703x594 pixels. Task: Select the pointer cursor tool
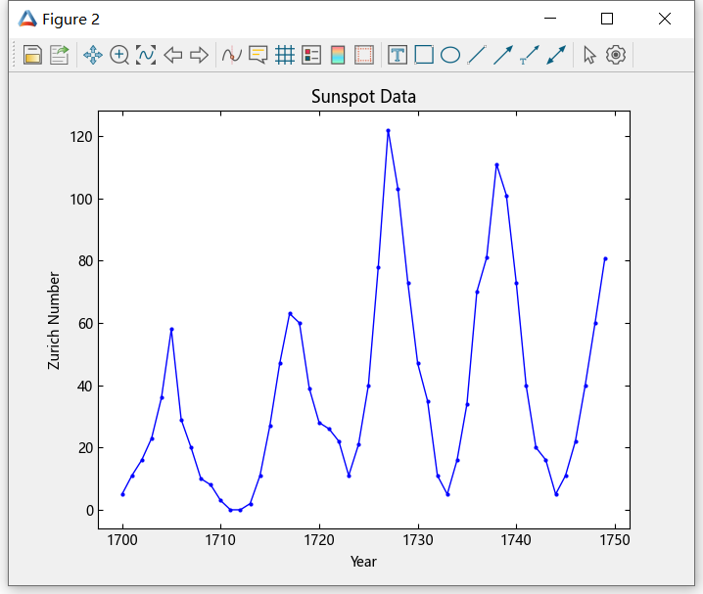click(589, 55)
